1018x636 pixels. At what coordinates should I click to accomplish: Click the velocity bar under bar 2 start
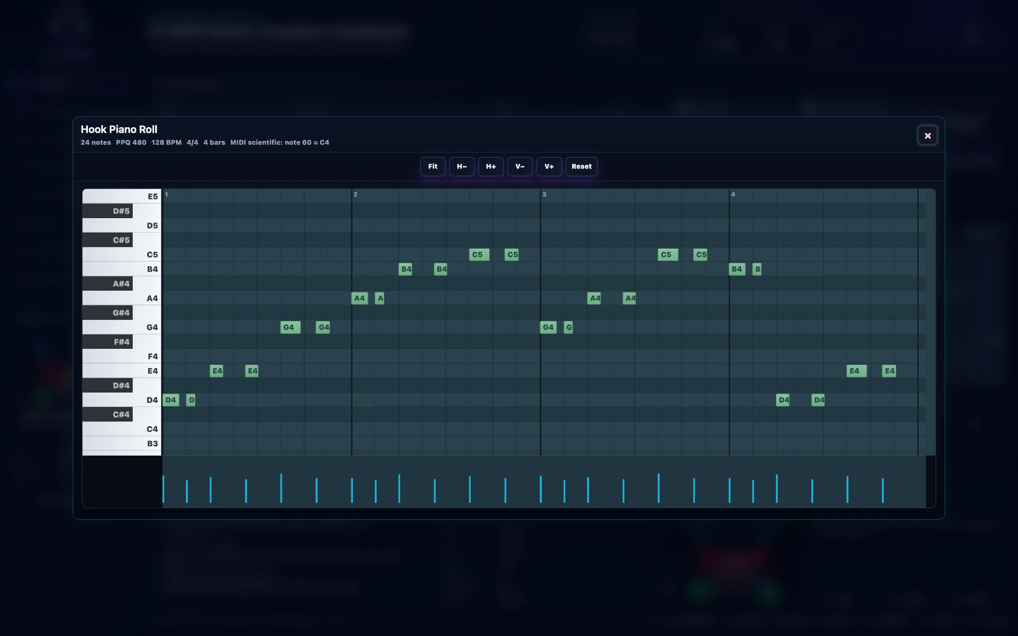click(352, 490)
